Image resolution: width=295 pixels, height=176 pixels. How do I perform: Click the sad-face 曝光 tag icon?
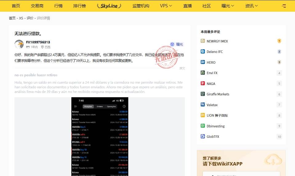coord(172,44)
